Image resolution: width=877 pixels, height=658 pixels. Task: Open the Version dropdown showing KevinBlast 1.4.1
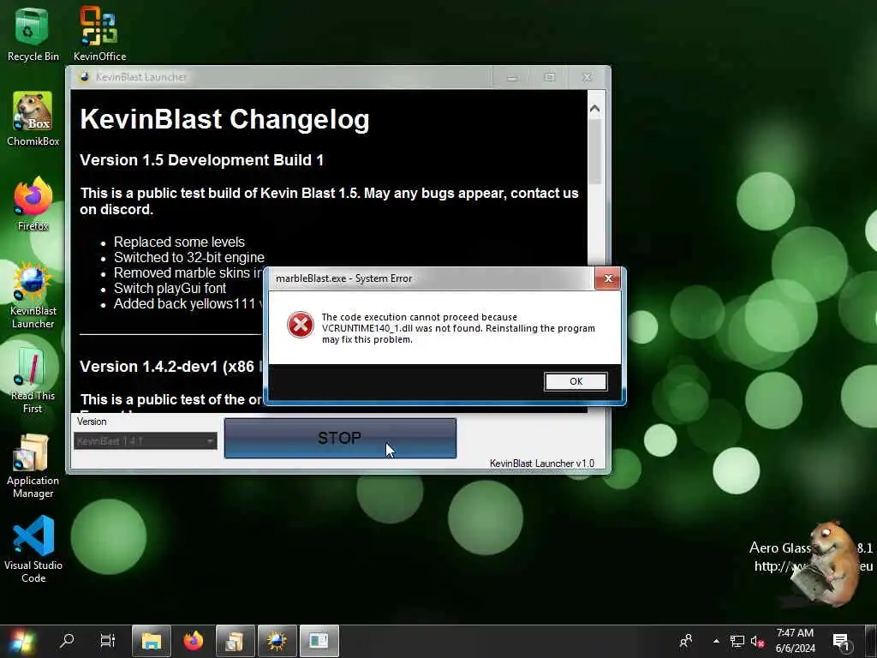click(x=146, y=441)
